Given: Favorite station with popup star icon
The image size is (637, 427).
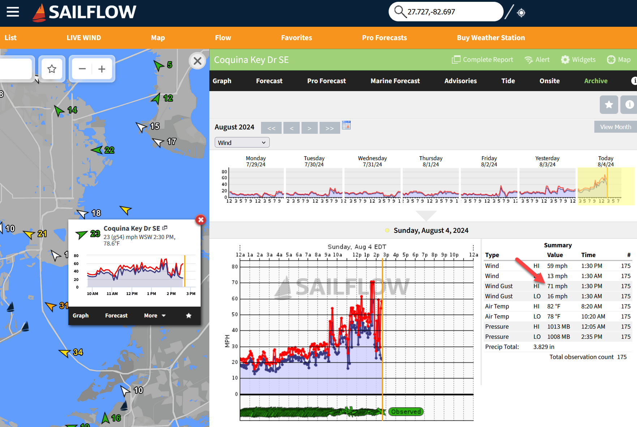Looking at the screenshot, I should pyautogui.click(x=189, y=316).
